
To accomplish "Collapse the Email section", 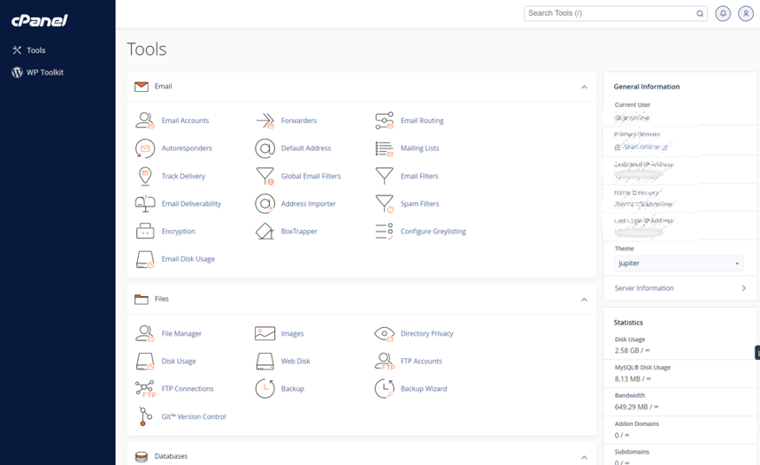I will point(584,88).
